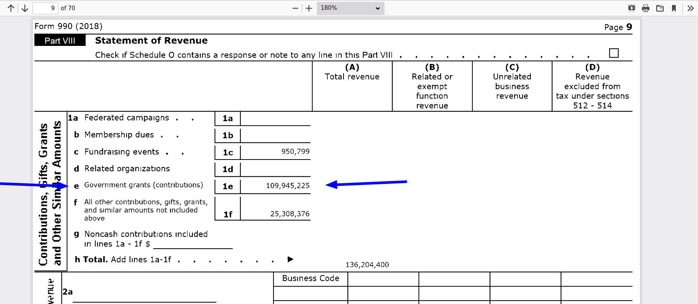The width and height of the screenshot is (698, 304).
Task: Click the '(C) Unrelated business revenue' header
Action: point(512,81)
